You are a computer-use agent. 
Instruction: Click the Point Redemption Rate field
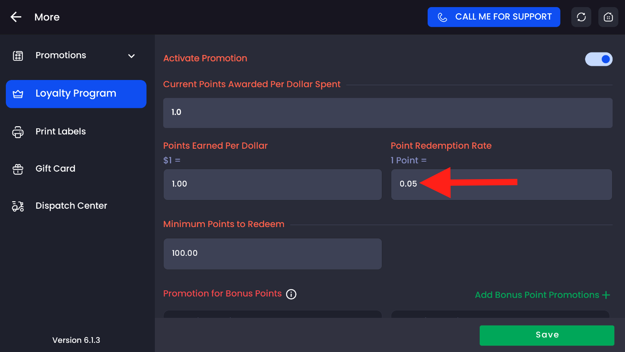click(x=501, y=185)
